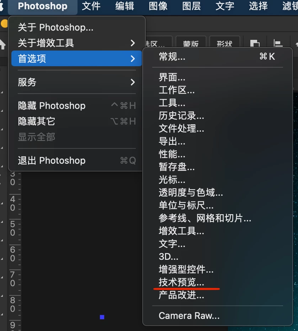Click 关于 Photoshop... menu entry

click(76, 27)
